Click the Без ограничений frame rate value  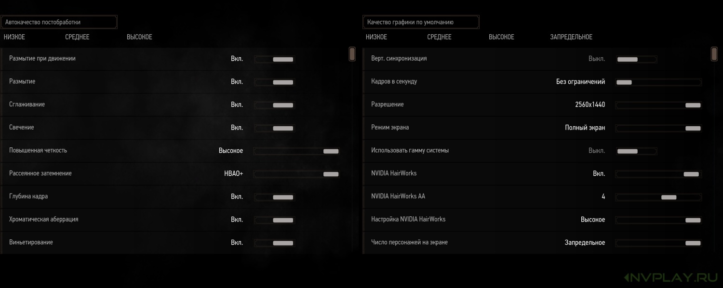coord(581,82)
